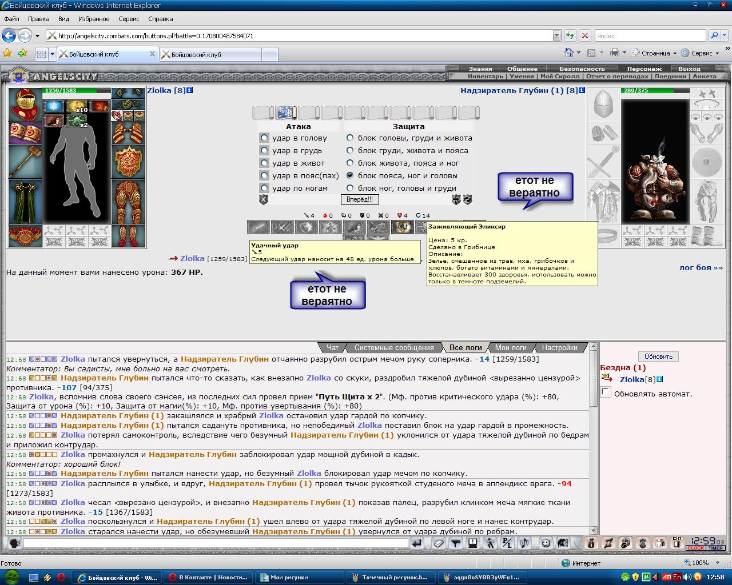The height and width of the screenshot is (585, 732).
Task: Switch to Системные сообщения tab
Action: (394, 347)
